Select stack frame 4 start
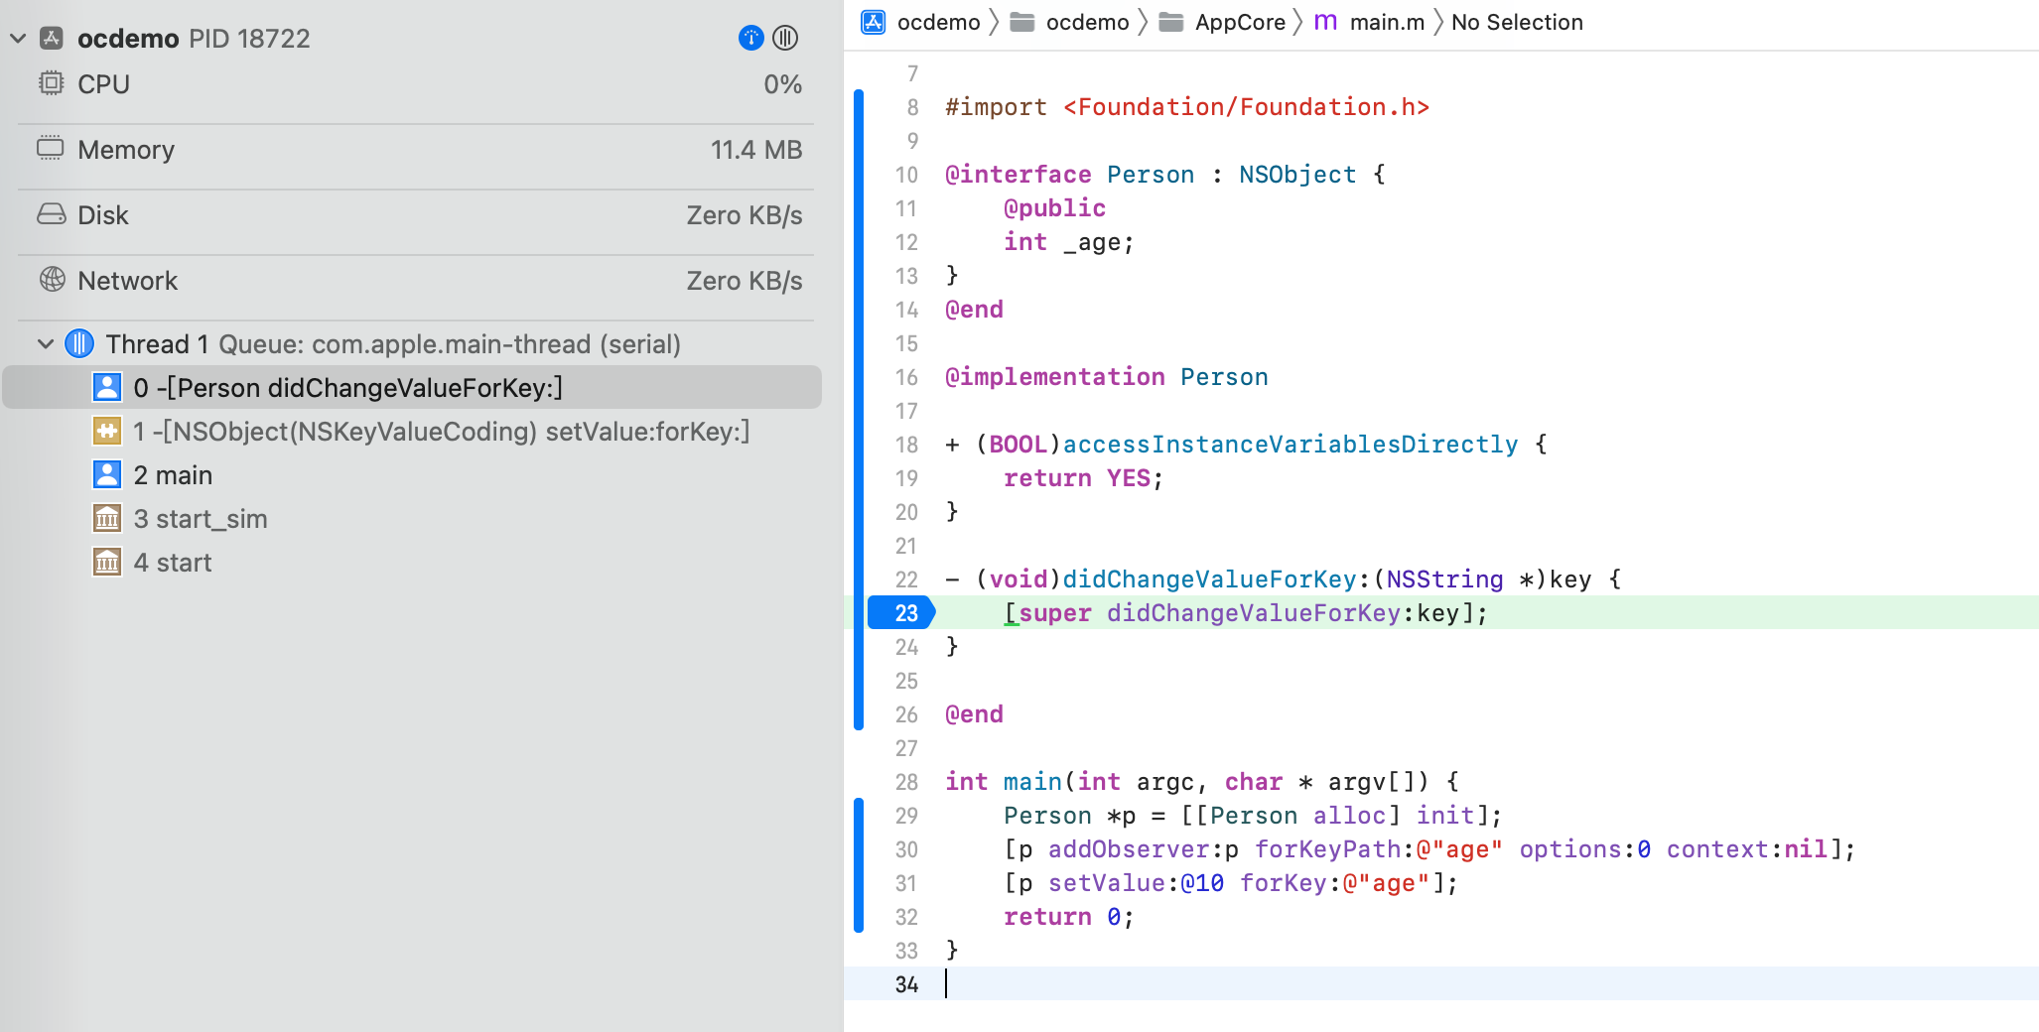This screenshot has width=2039, height=1032. point(412,562)
